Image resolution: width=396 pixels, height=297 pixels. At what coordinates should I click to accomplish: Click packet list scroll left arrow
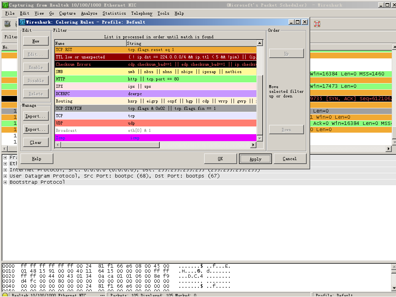(5, 149)
